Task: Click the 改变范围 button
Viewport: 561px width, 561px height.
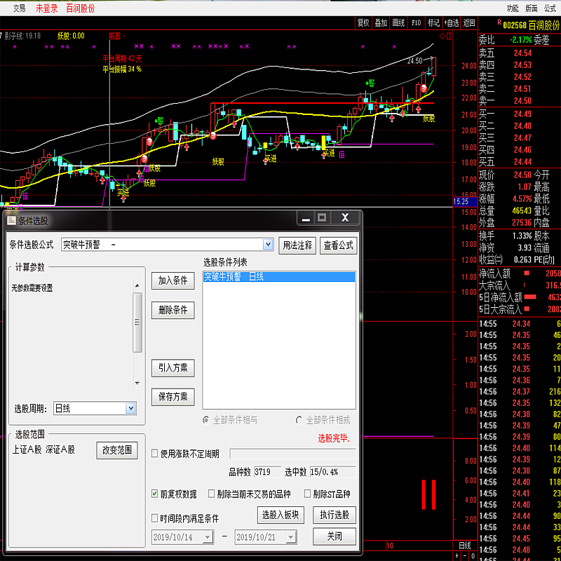Action: (117, 450)
